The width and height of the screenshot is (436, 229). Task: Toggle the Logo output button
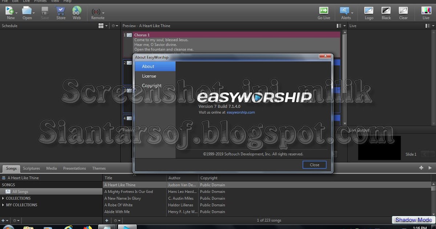(369, 11)
